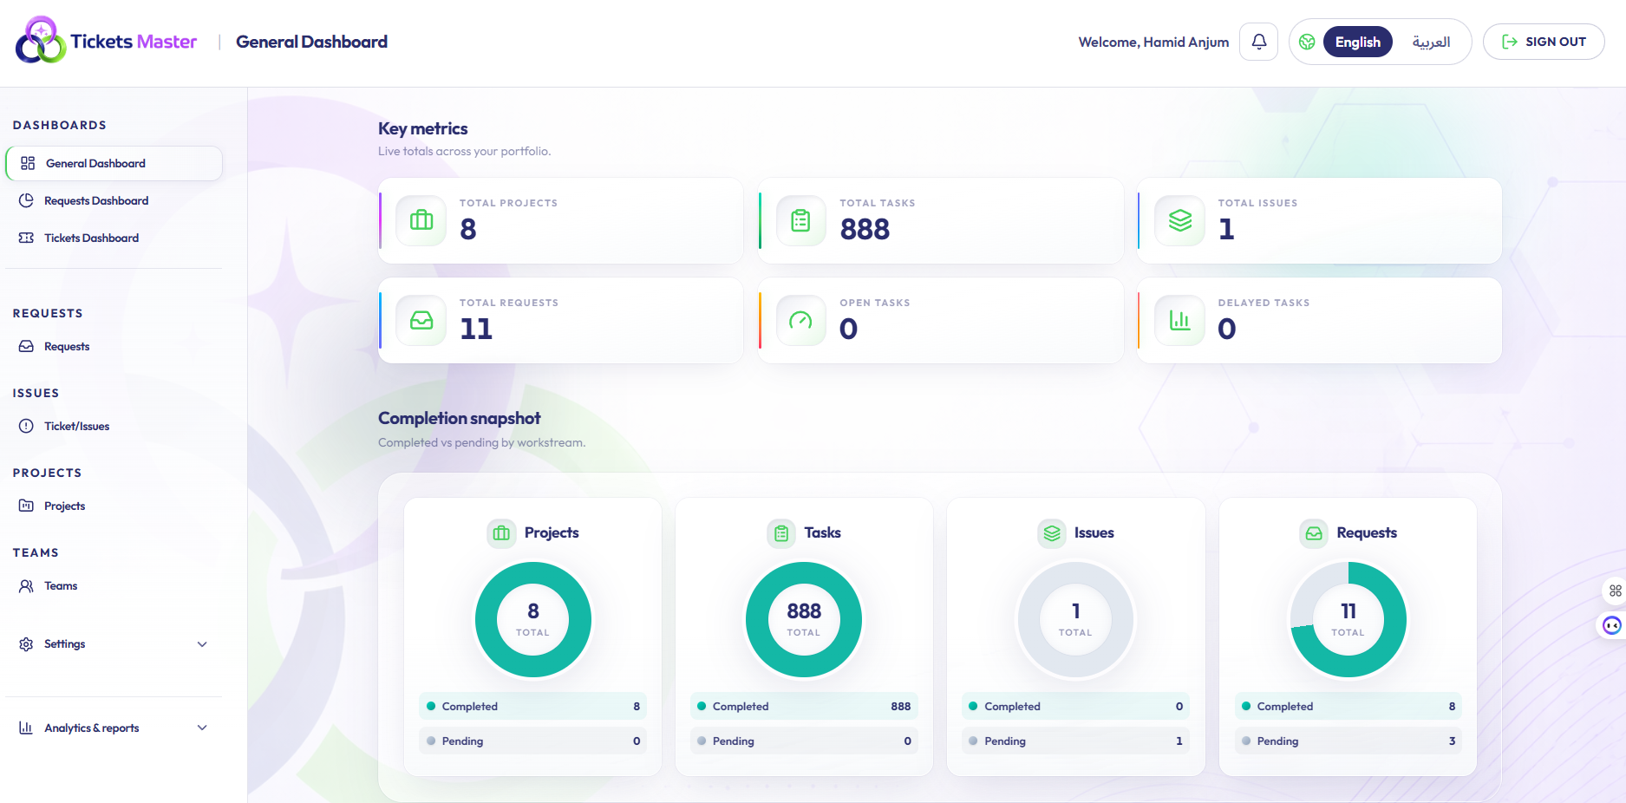Click the Total Projects value 8
The height and width of the screenshot is (803, 1626).
point(468,229)
